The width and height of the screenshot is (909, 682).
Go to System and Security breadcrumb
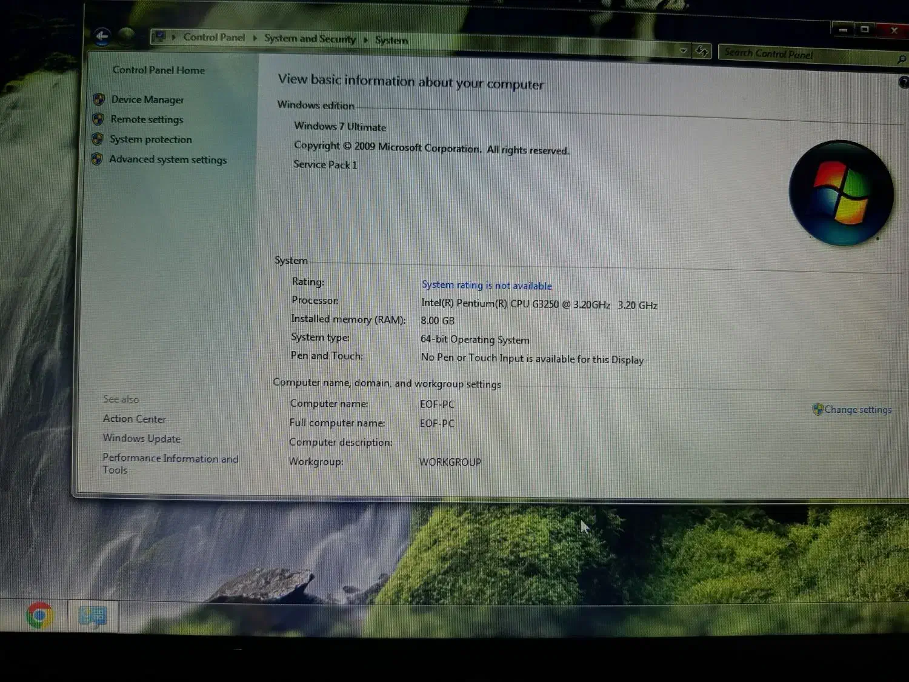pyautogui.click(x=310, y=39)
